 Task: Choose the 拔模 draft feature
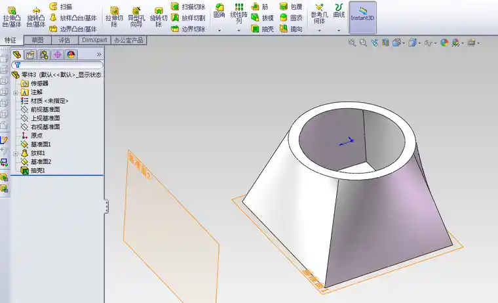click(x=262, y=18)
